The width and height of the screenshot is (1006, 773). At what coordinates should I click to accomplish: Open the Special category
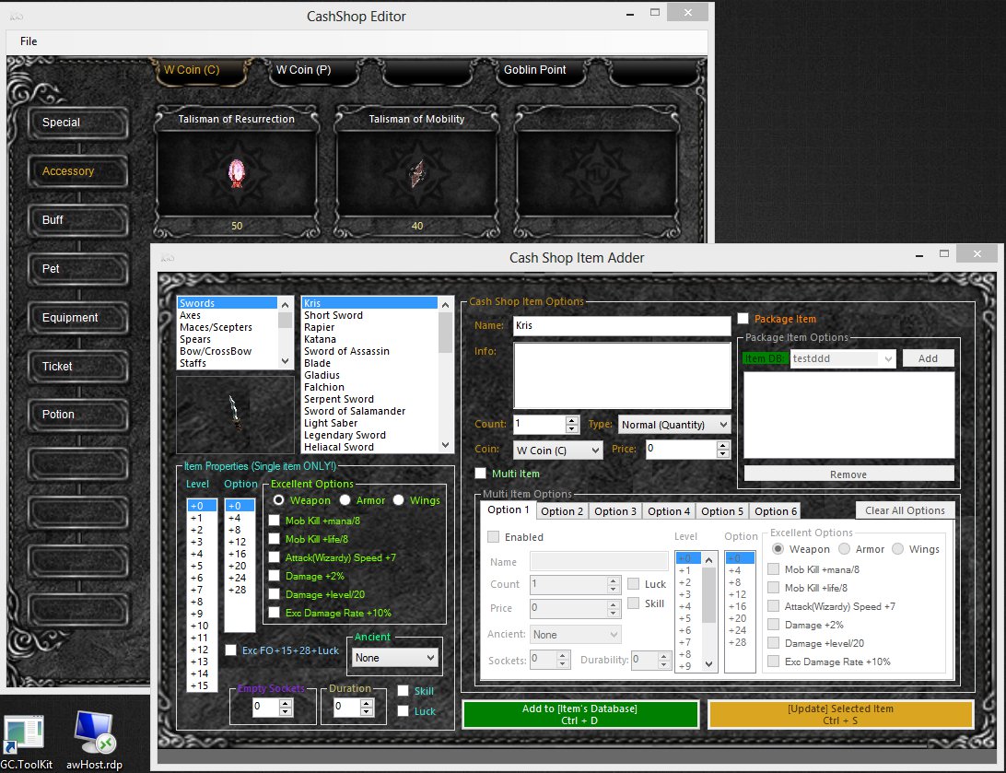click(78, 123)
